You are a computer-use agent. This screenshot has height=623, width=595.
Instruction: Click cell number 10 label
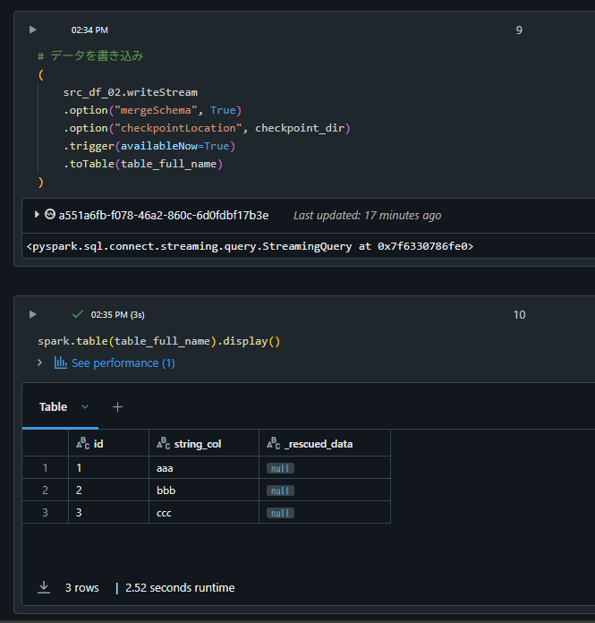coord(520,315)
